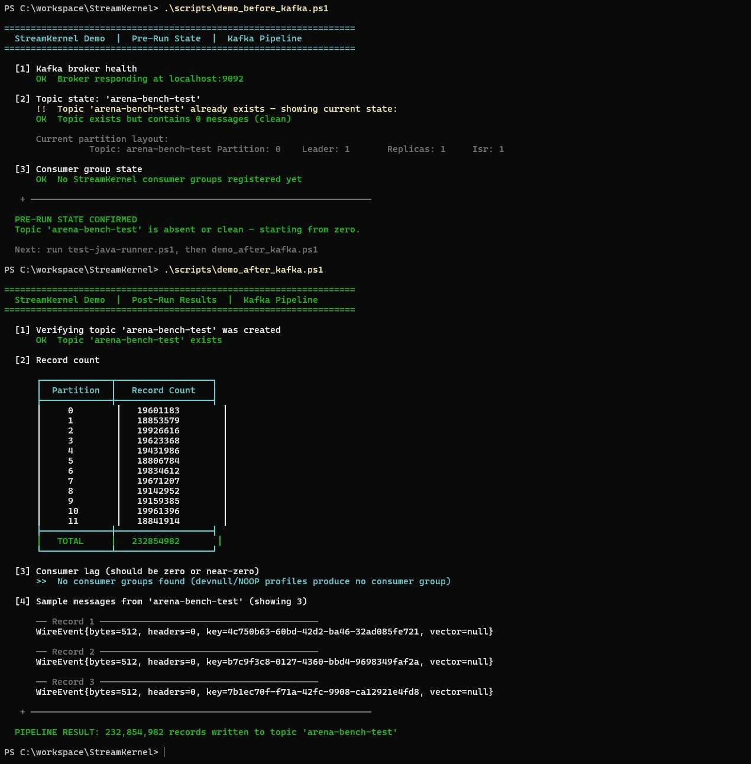Screen dimensions: 751x764
Task: Click the WireEvent line with key=7b1ec70f
Action: 264,692
